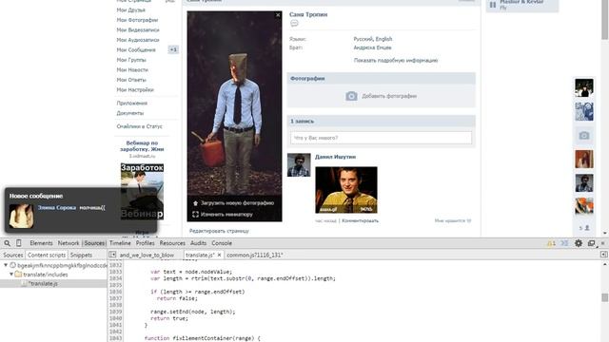
Task: Select translate.js in the file tree
Action: pos(43,283)
